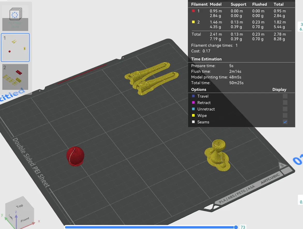Enable Unretract display checkbox
The width and height of the screenshot is (303, 229).
pyautogui.click(x=285, y=109)
